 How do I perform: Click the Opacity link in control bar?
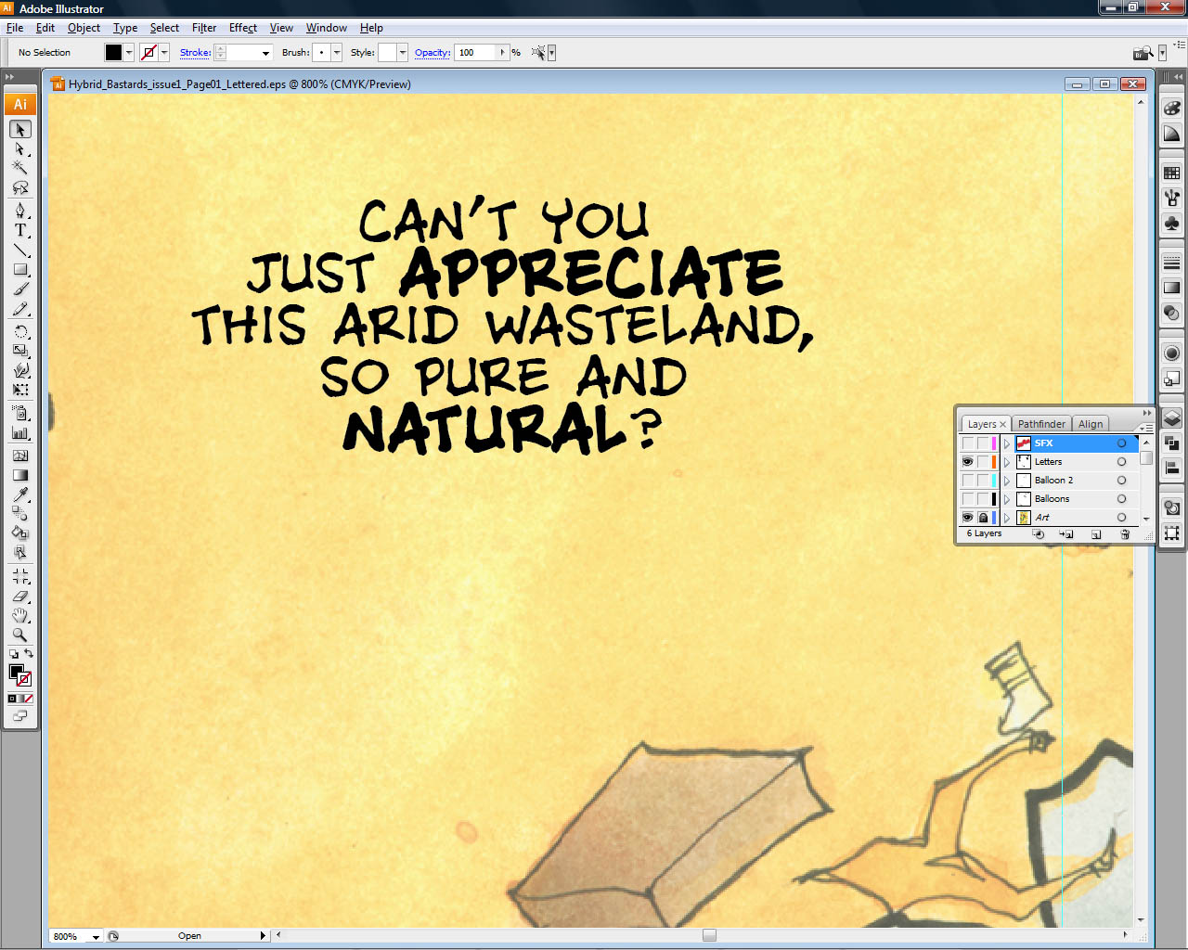point(433,53)
